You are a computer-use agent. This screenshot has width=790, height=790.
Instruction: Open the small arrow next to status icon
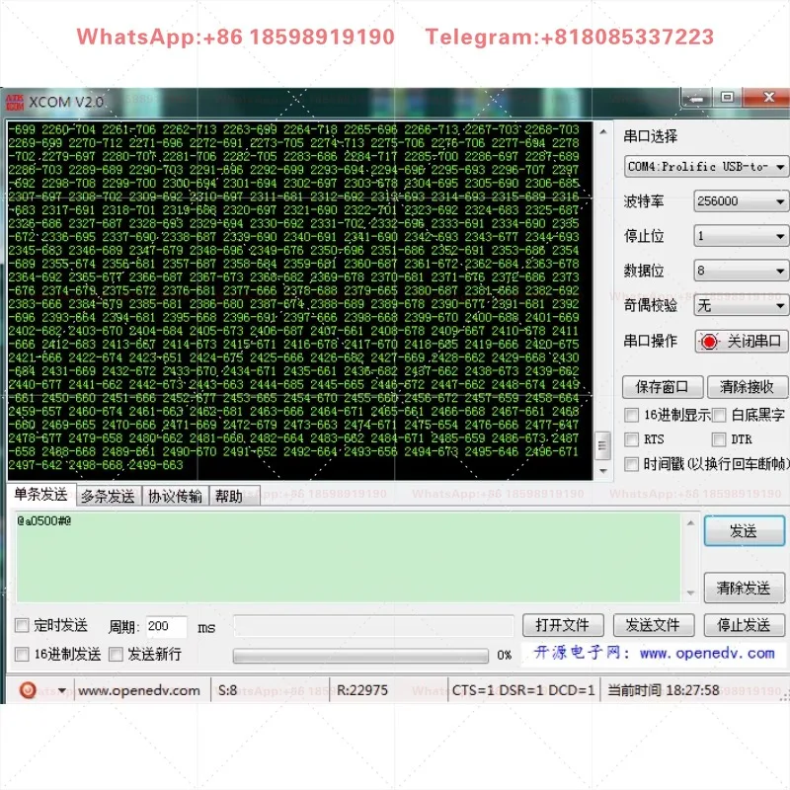[62, 690]
